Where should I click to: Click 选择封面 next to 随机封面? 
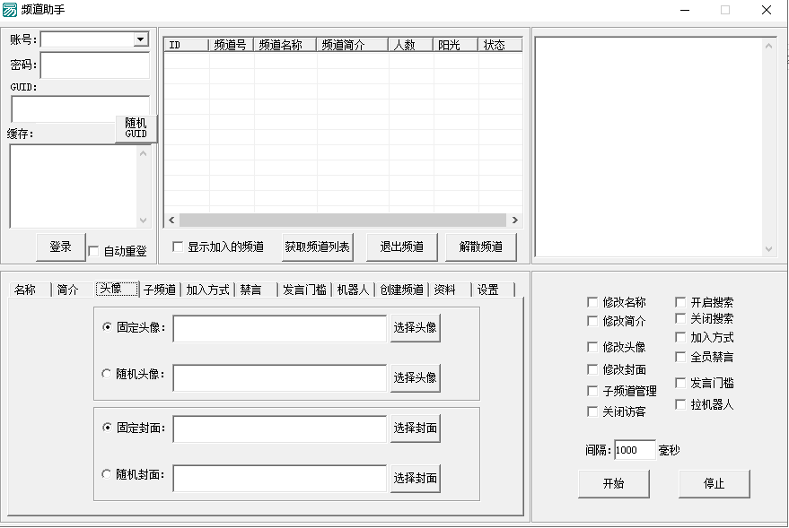tap(415, 479)
